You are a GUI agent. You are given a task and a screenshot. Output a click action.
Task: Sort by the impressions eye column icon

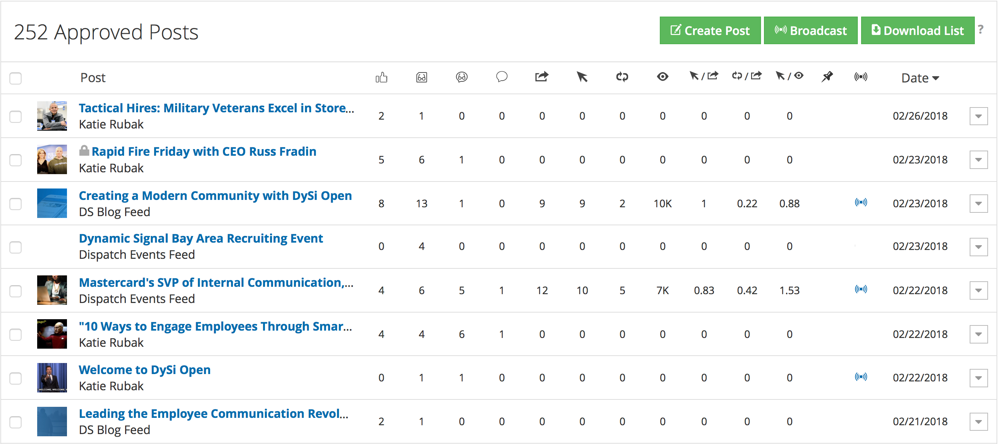pos(662,77)
